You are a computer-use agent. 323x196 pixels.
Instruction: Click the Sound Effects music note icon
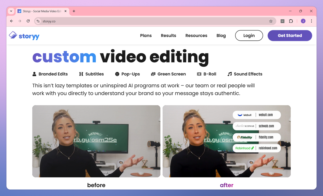tap(230, 74)
